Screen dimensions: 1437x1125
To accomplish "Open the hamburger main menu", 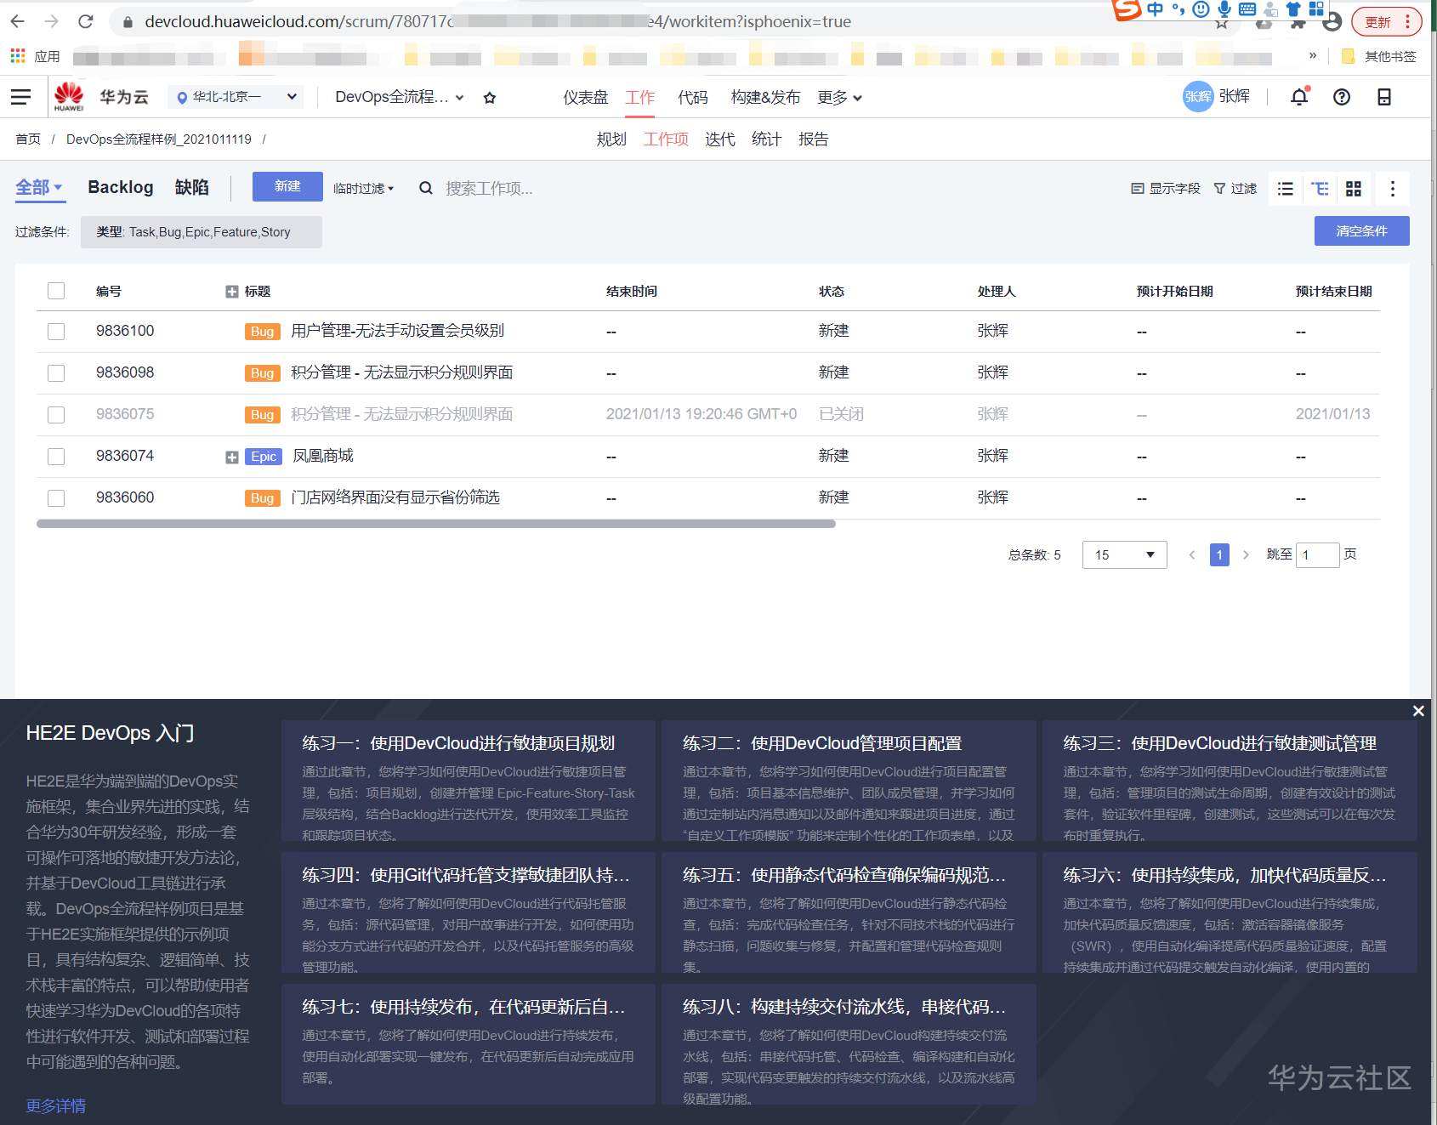I will [x=20, y=97].
